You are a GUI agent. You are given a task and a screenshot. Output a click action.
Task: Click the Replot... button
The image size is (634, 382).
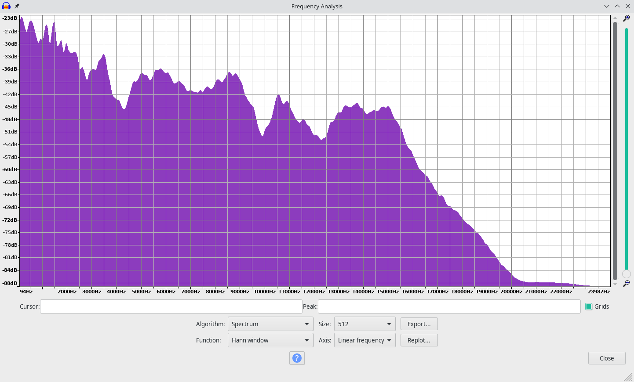click(419, 340)
